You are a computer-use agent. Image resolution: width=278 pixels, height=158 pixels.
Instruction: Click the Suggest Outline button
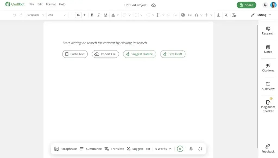(x=140, y=54)
